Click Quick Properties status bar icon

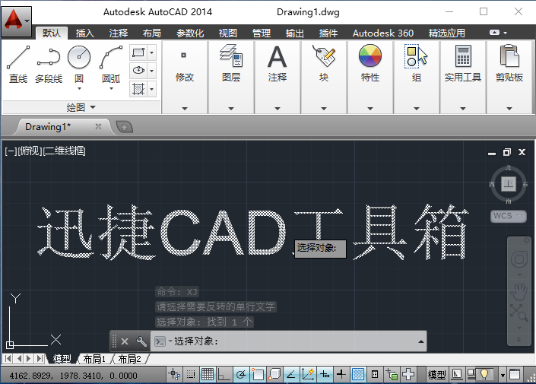coord(375,375)
